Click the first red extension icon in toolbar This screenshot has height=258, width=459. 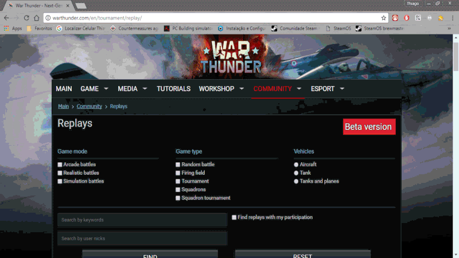(395, 18)
